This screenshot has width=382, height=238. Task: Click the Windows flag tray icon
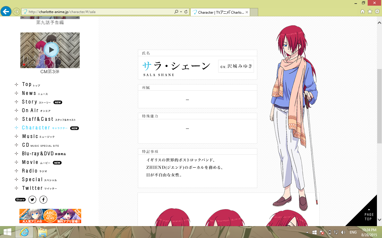coord(315,232)
